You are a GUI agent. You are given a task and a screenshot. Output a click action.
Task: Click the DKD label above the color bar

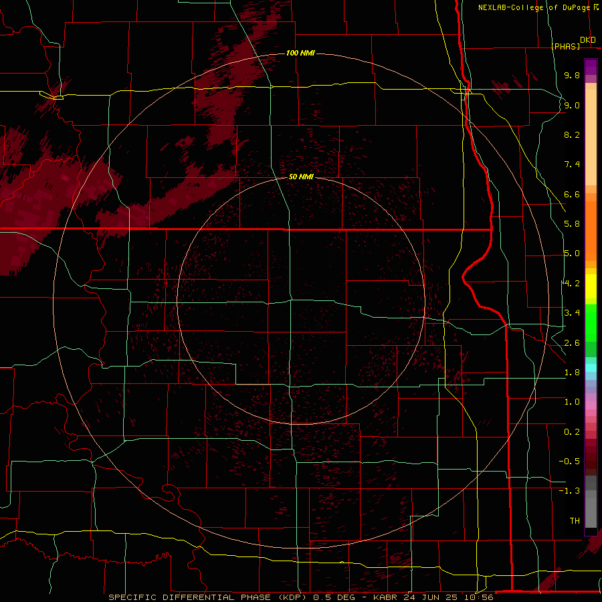588,40
